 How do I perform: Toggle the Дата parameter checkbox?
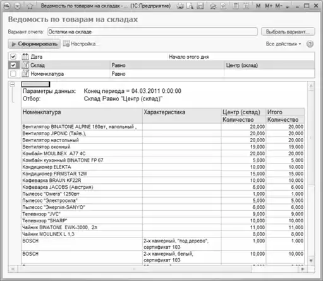13,57
